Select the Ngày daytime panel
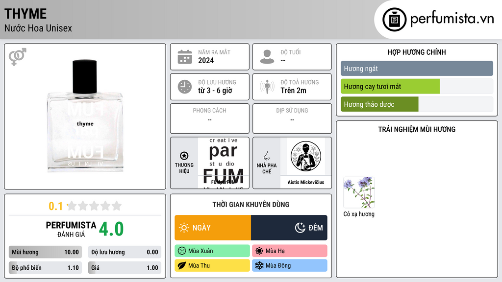The width and height of the screenshot is (502, 282). pos(213,228)
